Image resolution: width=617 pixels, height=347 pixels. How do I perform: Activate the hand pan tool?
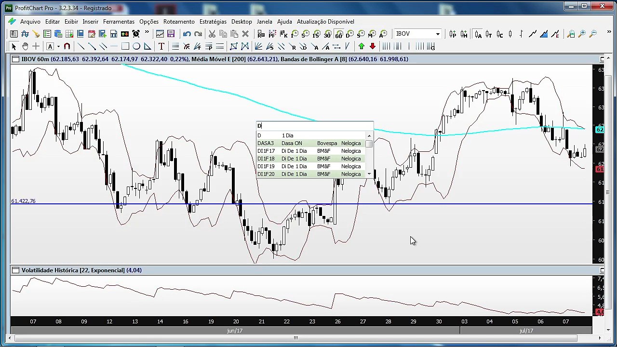point(25,46)
